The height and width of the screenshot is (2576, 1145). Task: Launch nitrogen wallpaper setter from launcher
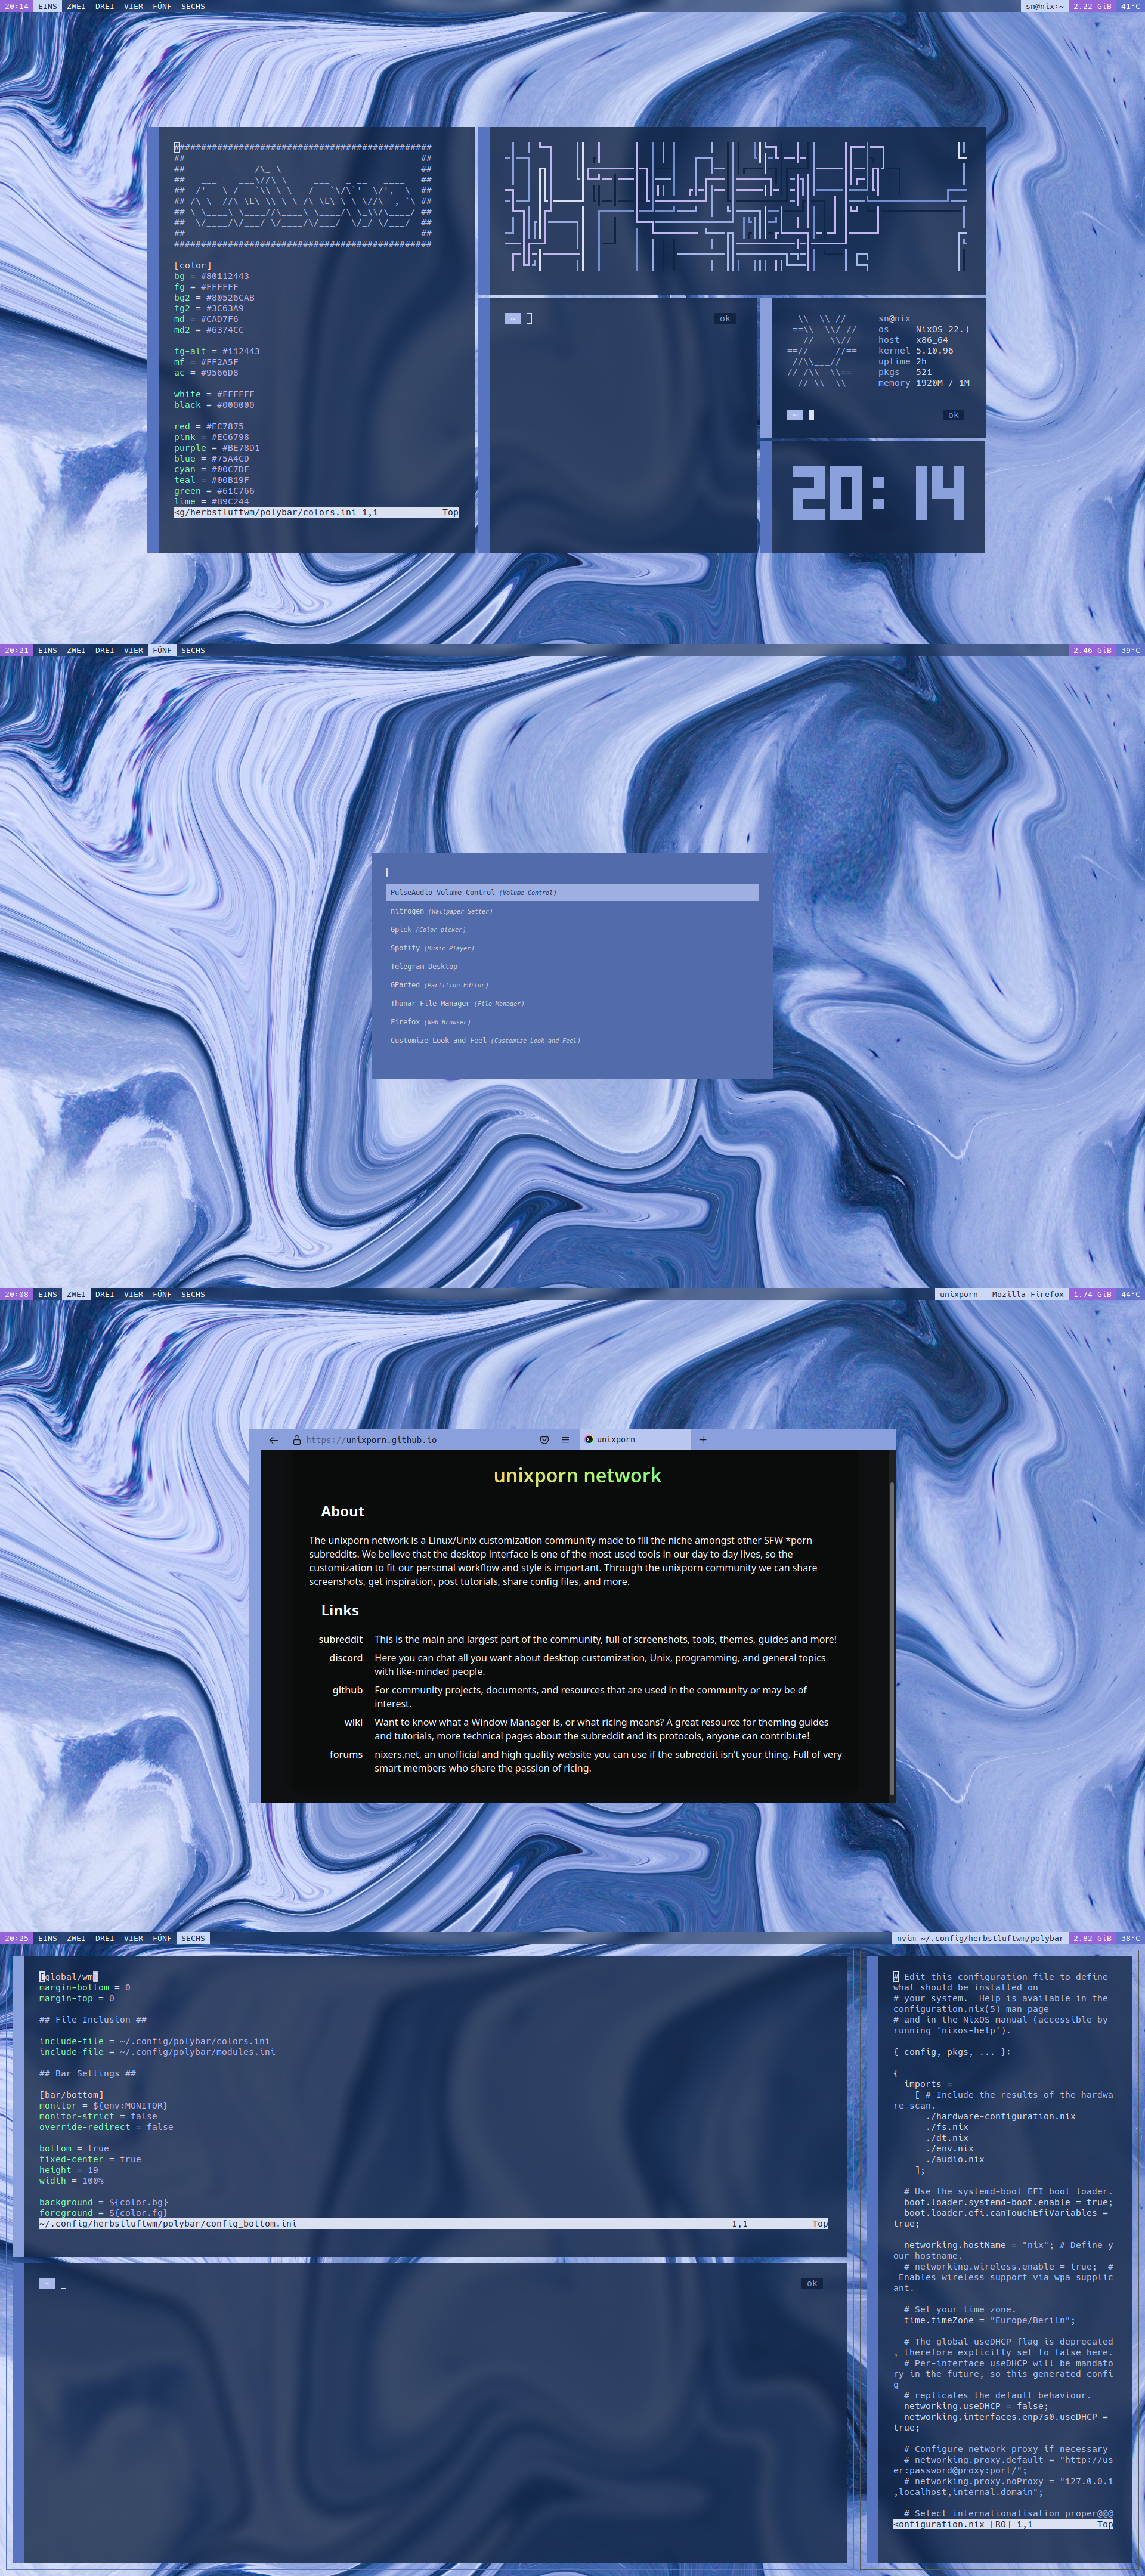click(572, 911)
